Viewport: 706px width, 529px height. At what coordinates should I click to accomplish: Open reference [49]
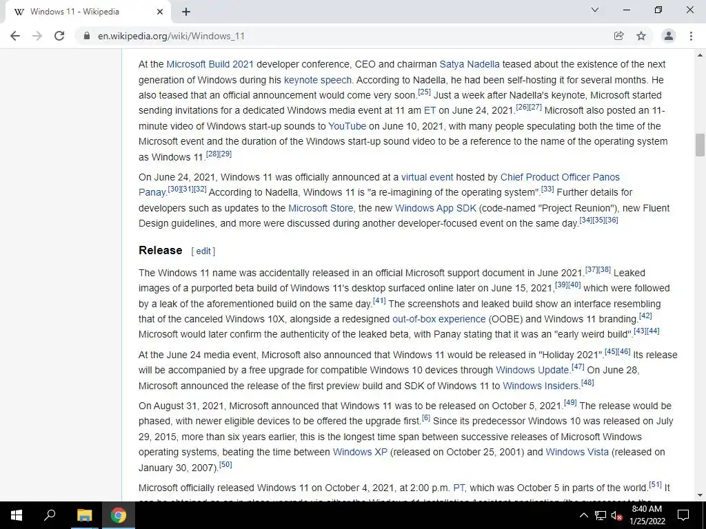(570, 402)
